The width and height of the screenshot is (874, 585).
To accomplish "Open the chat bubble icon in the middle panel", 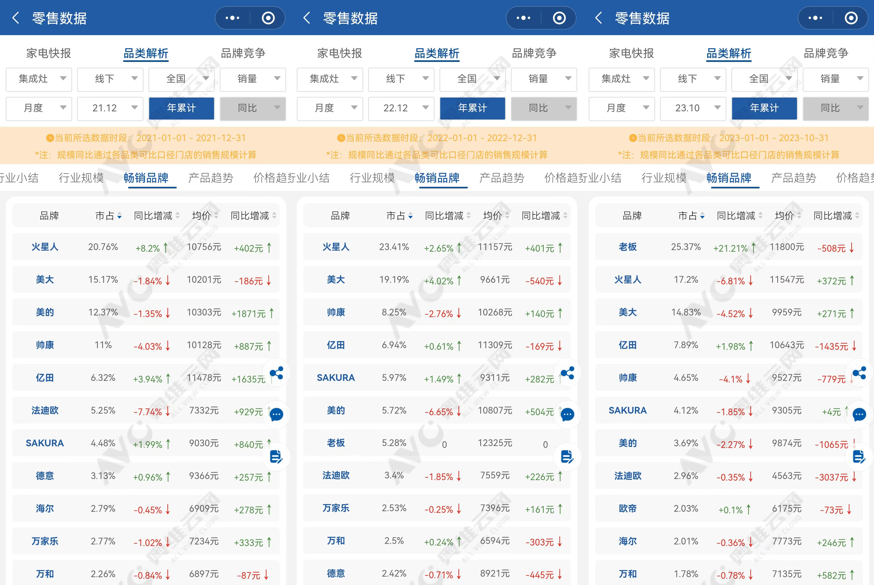I will tap(568, 414).
